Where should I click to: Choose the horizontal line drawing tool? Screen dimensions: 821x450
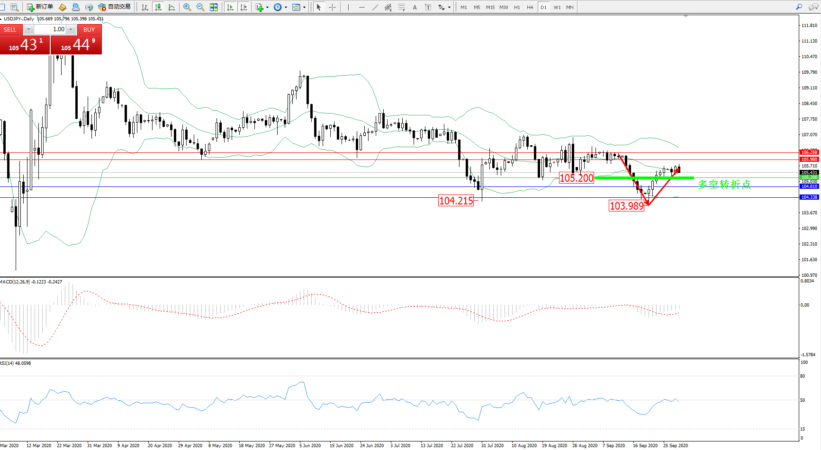coord(362,7)
